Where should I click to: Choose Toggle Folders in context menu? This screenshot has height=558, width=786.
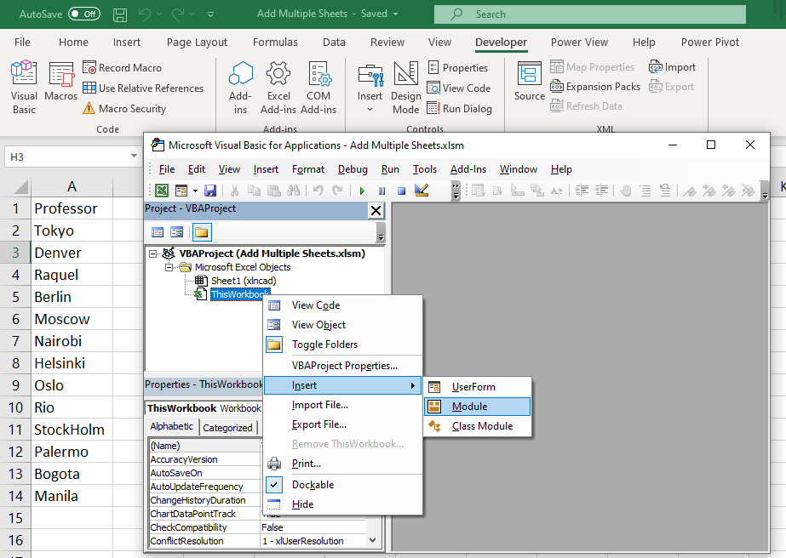click(343, 344)
